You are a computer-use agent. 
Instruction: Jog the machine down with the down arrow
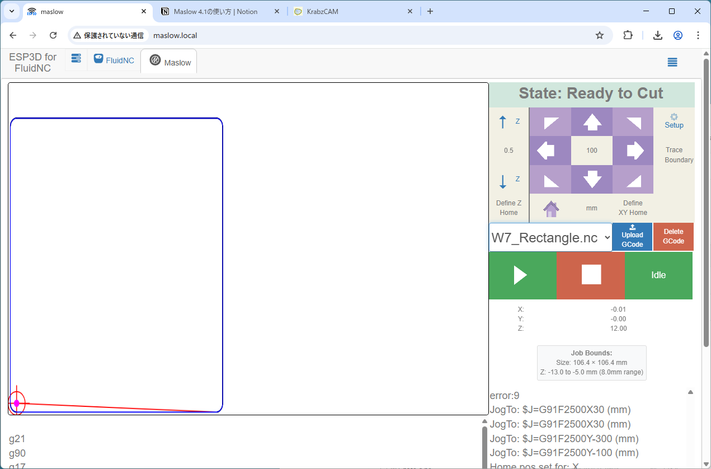coord(592,179)
